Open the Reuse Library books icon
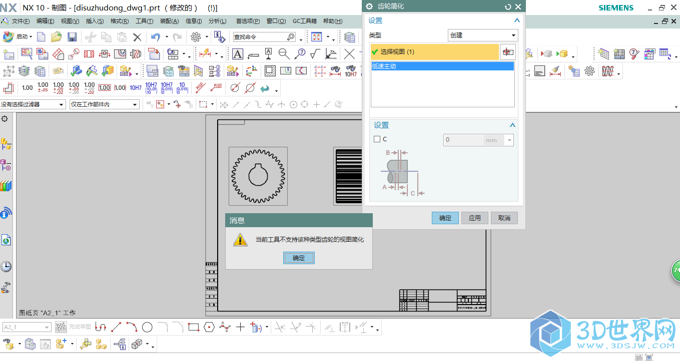The image size is (680, 361). 6,186
